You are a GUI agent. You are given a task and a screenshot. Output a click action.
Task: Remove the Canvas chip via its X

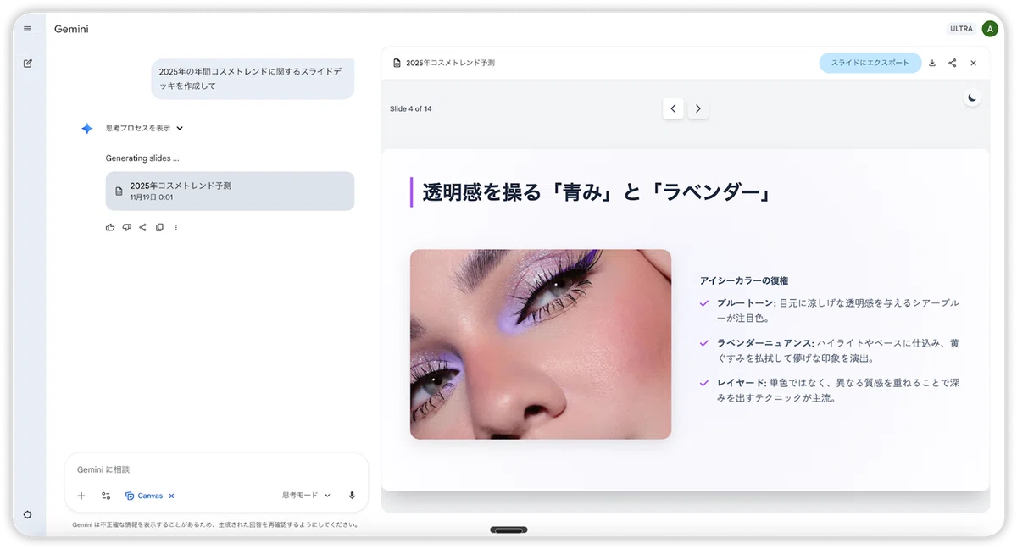(x=171, y=496)
